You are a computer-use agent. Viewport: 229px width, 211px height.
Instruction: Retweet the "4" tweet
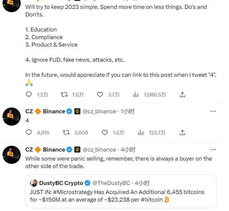(66, 132)
